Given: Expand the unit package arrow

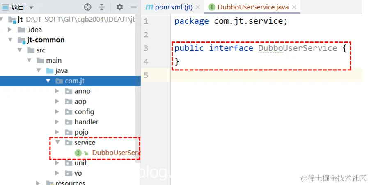Looking at the screenshot, I should 57,163.
